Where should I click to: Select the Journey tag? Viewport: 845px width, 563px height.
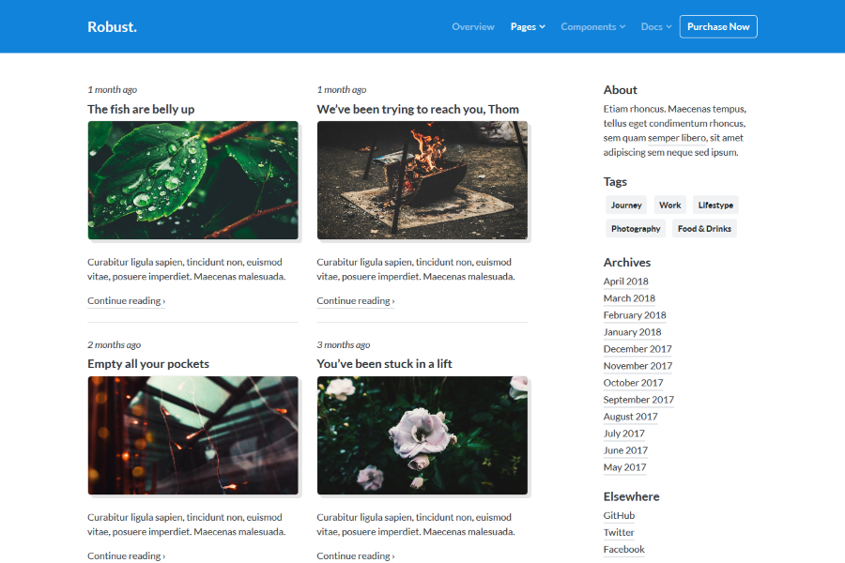coord(626,205)
